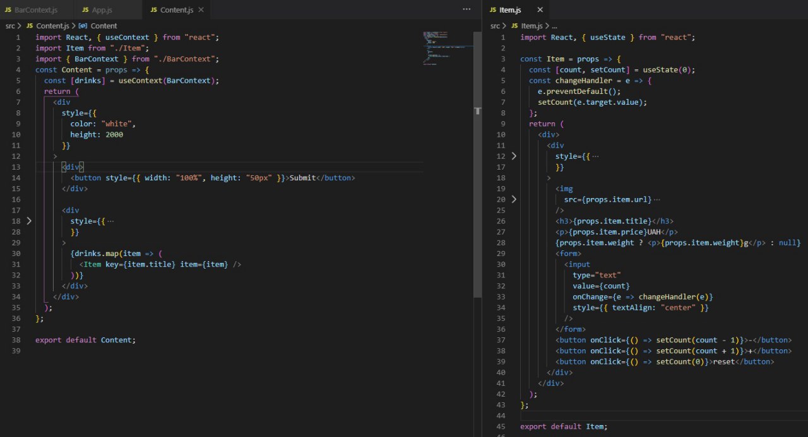Click line number 1 in Content.js gutter
The height and width of the screenshot is (437, 808).
(19, 37)
